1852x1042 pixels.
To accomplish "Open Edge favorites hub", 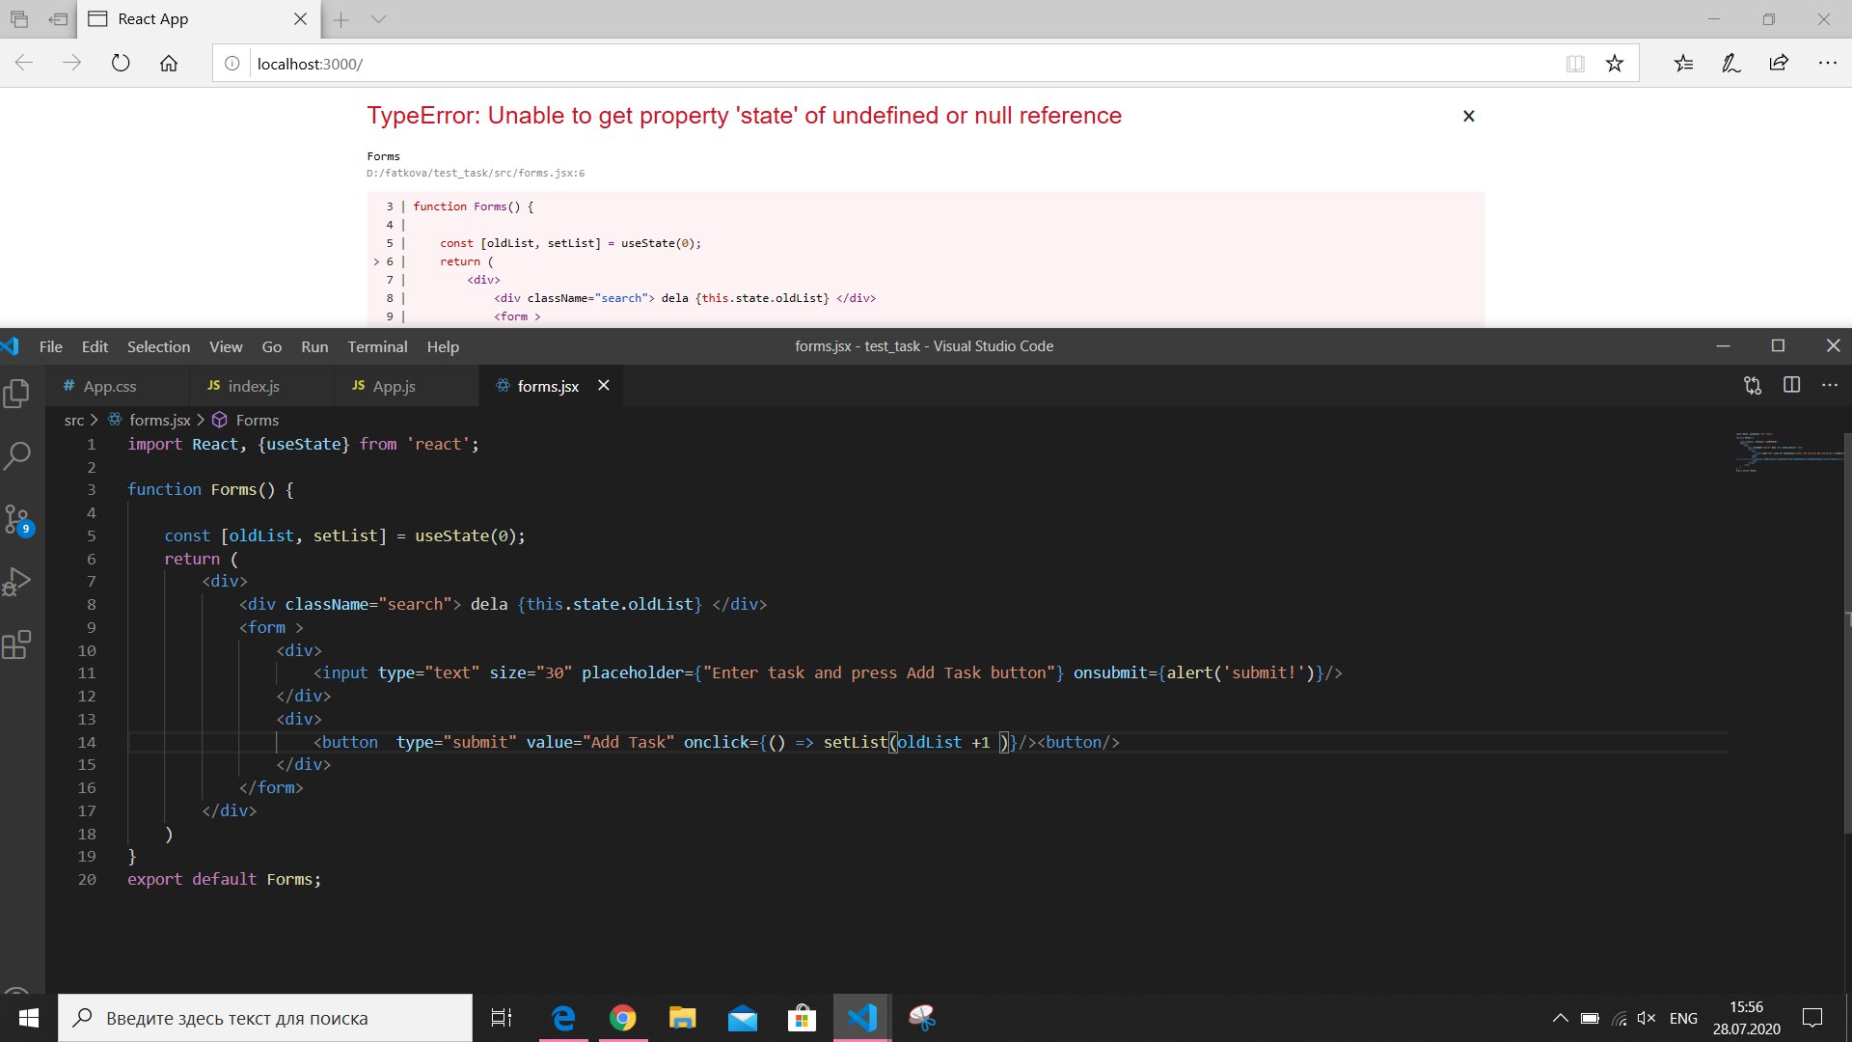I will [x=1683, y=64].
